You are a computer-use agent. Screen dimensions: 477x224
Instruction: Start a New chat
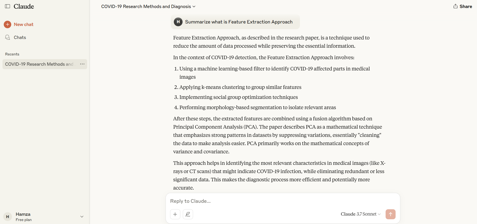click(24, 24)
